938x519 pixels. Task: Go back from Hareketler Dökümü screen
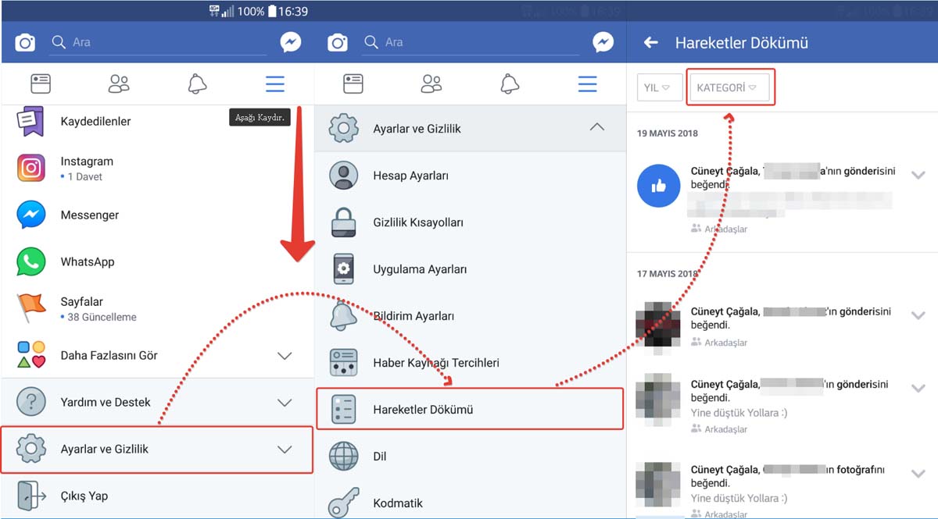(x=650, y=43)
